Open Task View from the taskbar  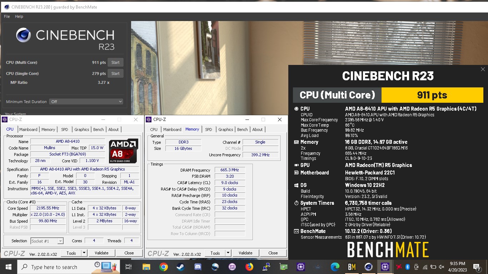[129, 267]
